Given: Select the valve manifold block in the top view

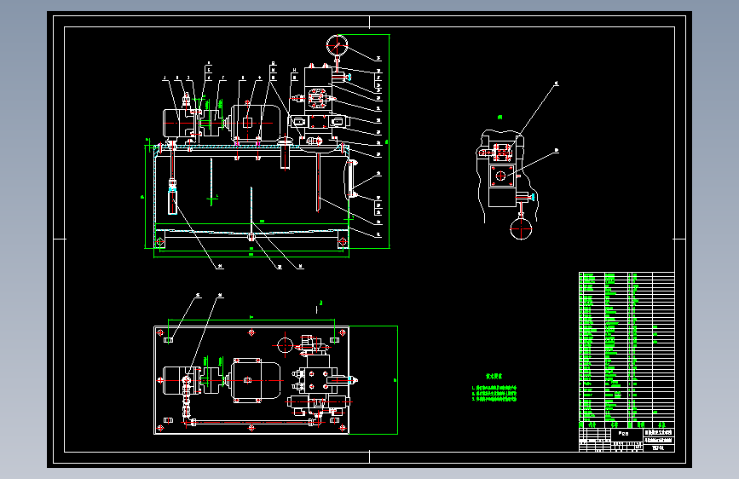Looking at the screenshot, I should (x=319, y=379).
